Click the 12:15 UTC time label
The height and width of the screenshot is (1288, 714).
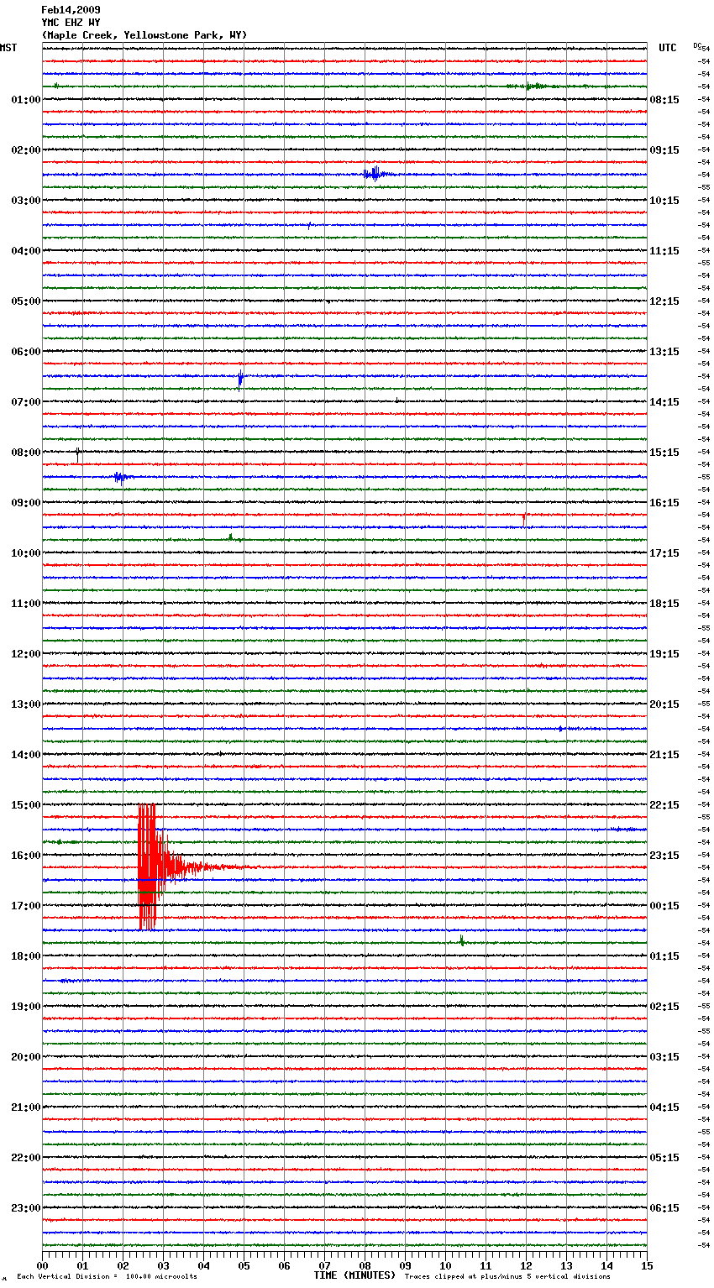[x=664, y=301]
